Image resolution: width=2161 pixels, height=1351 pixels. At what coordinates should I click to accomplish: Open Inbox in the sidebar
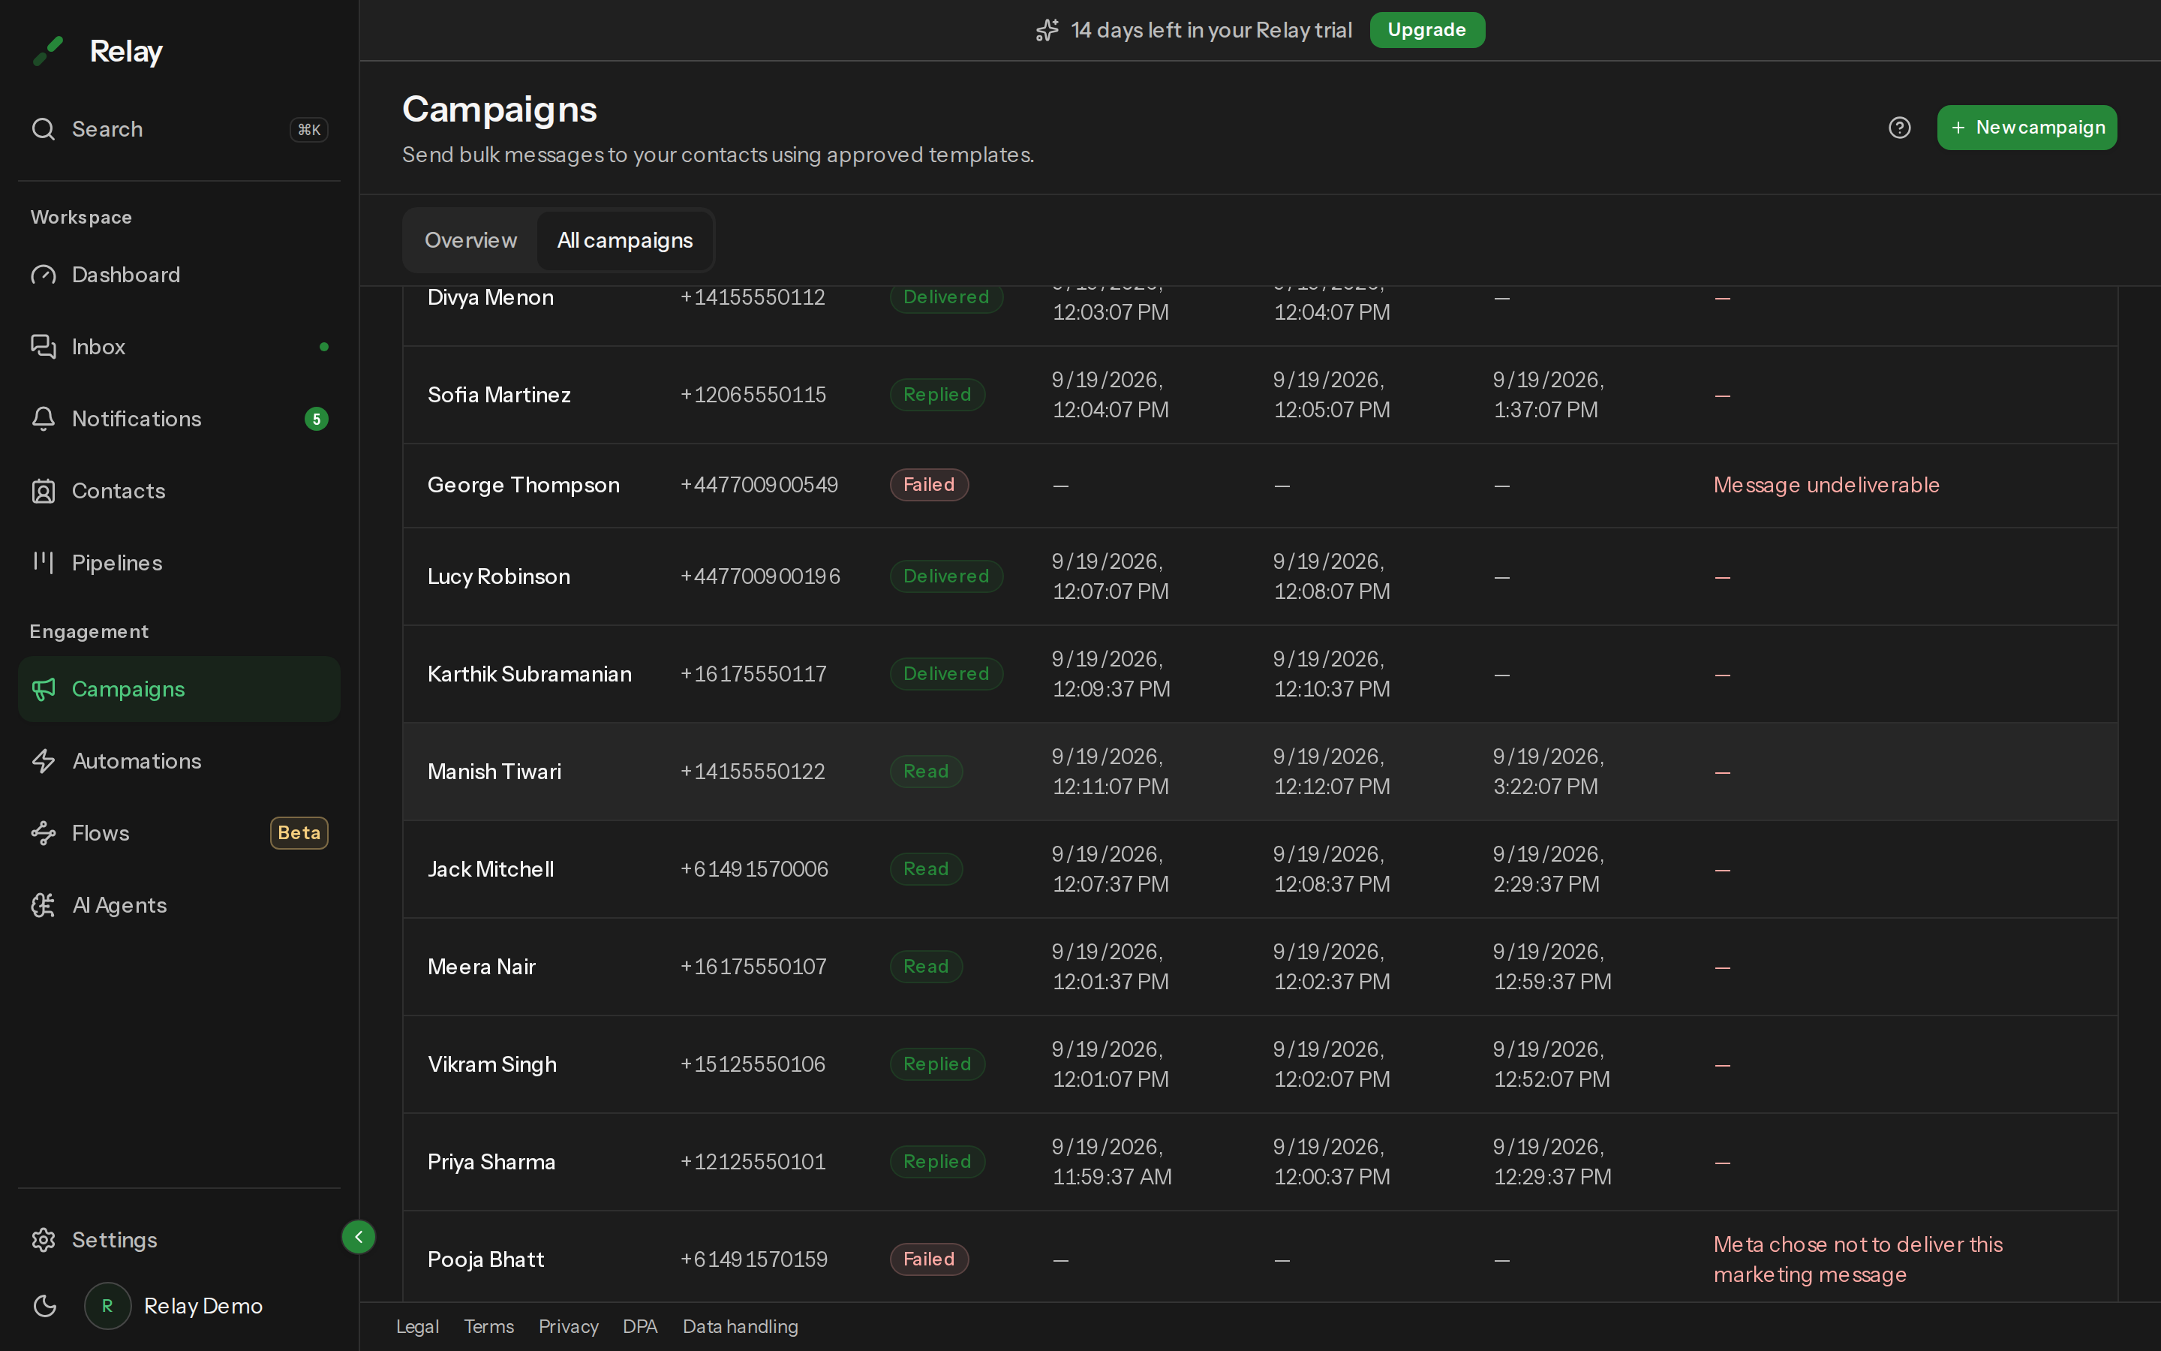179,347
